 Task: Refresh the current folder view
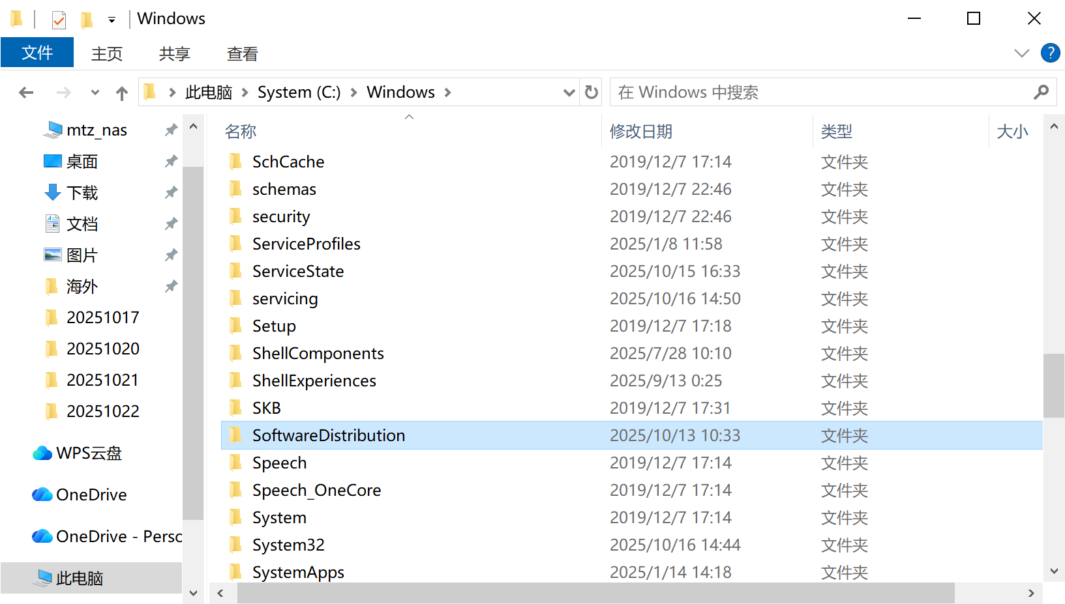(x=592, y=93)
